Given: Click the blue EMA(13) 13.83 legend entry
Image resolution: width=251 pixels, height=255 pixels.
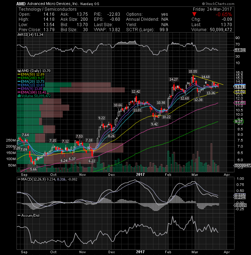Looking at the screenshot, I should pyautogui.click(x=31, y=85).
